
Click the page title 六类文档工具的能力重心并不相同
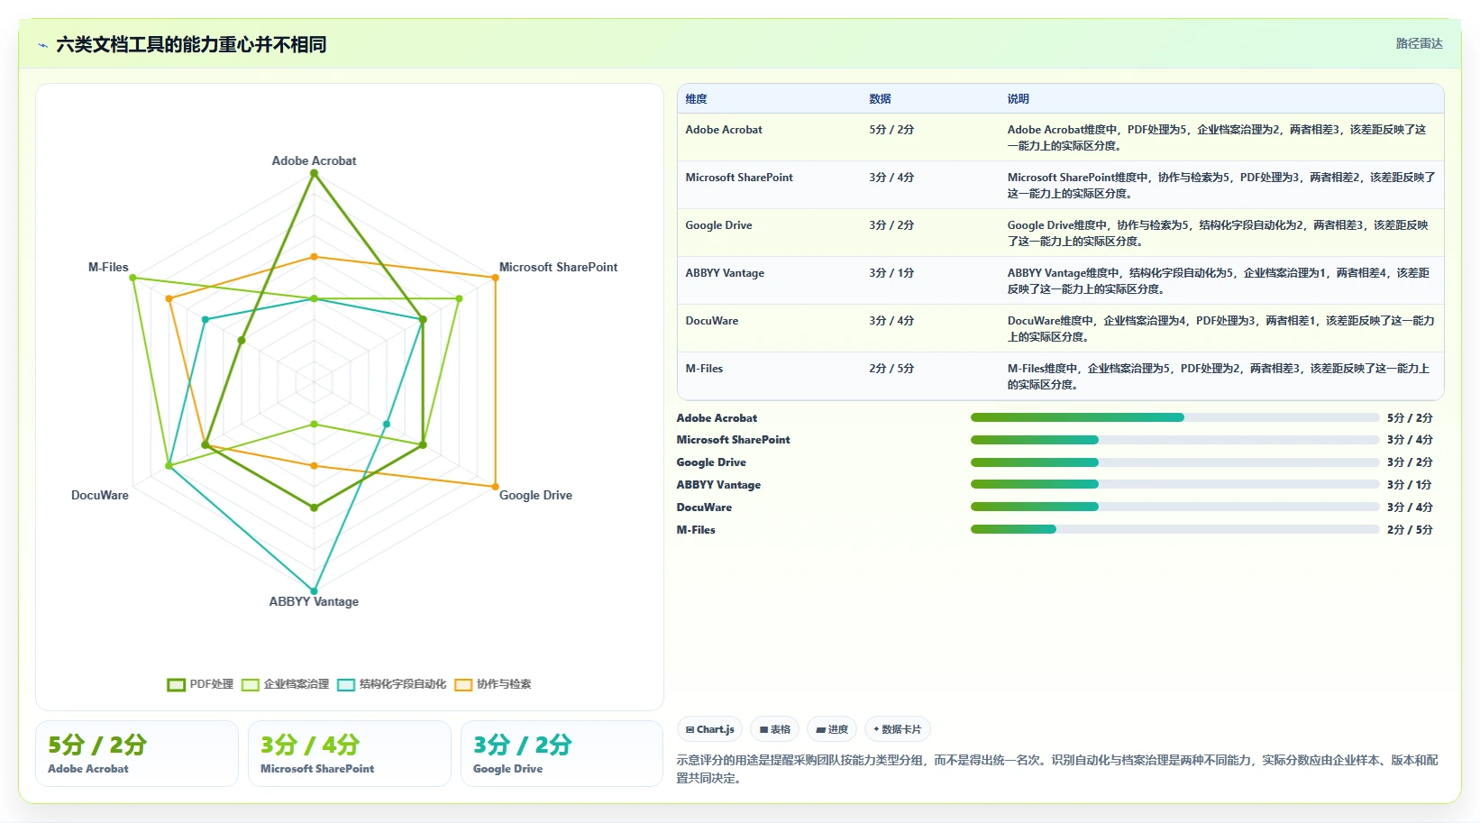tap(191, 44)
